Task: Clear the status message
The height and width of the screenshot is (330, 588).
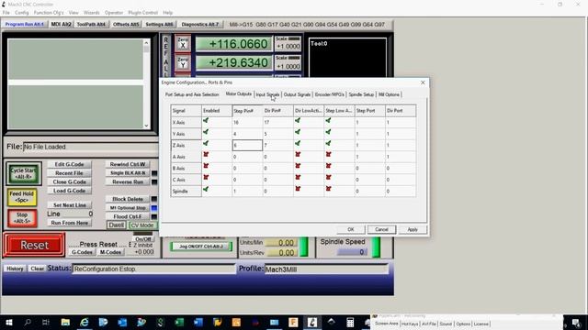Action: (x=37, y=269)
